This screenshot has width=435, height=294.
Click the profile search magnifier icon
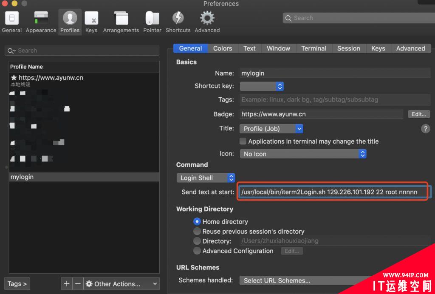point(11,51)
